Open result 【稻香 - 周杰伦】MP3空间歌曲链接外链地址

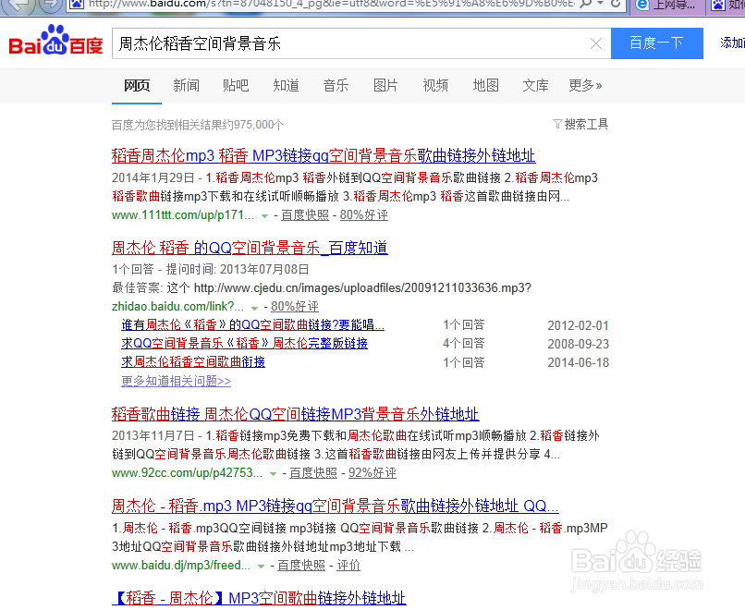(x=259, y=598)
